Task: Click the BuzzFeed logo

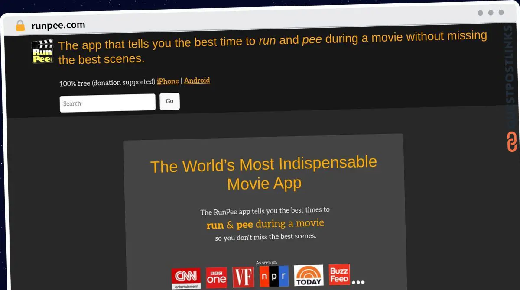Action: 339,274
